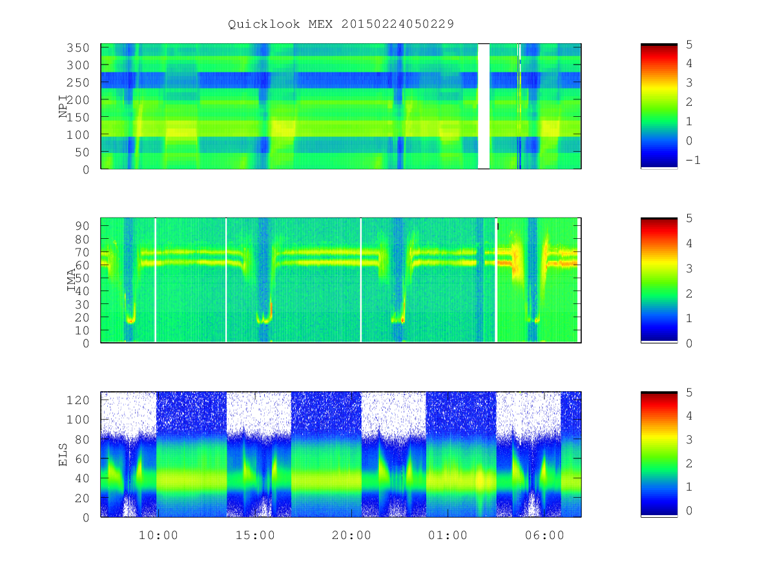Click the NPI spectrogram colorbar

[659, 107]
